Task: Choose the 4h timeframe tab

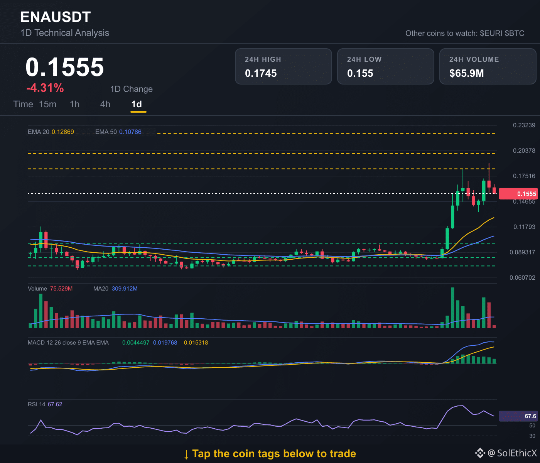Action: pyautogui.click(x=105, y=104)
